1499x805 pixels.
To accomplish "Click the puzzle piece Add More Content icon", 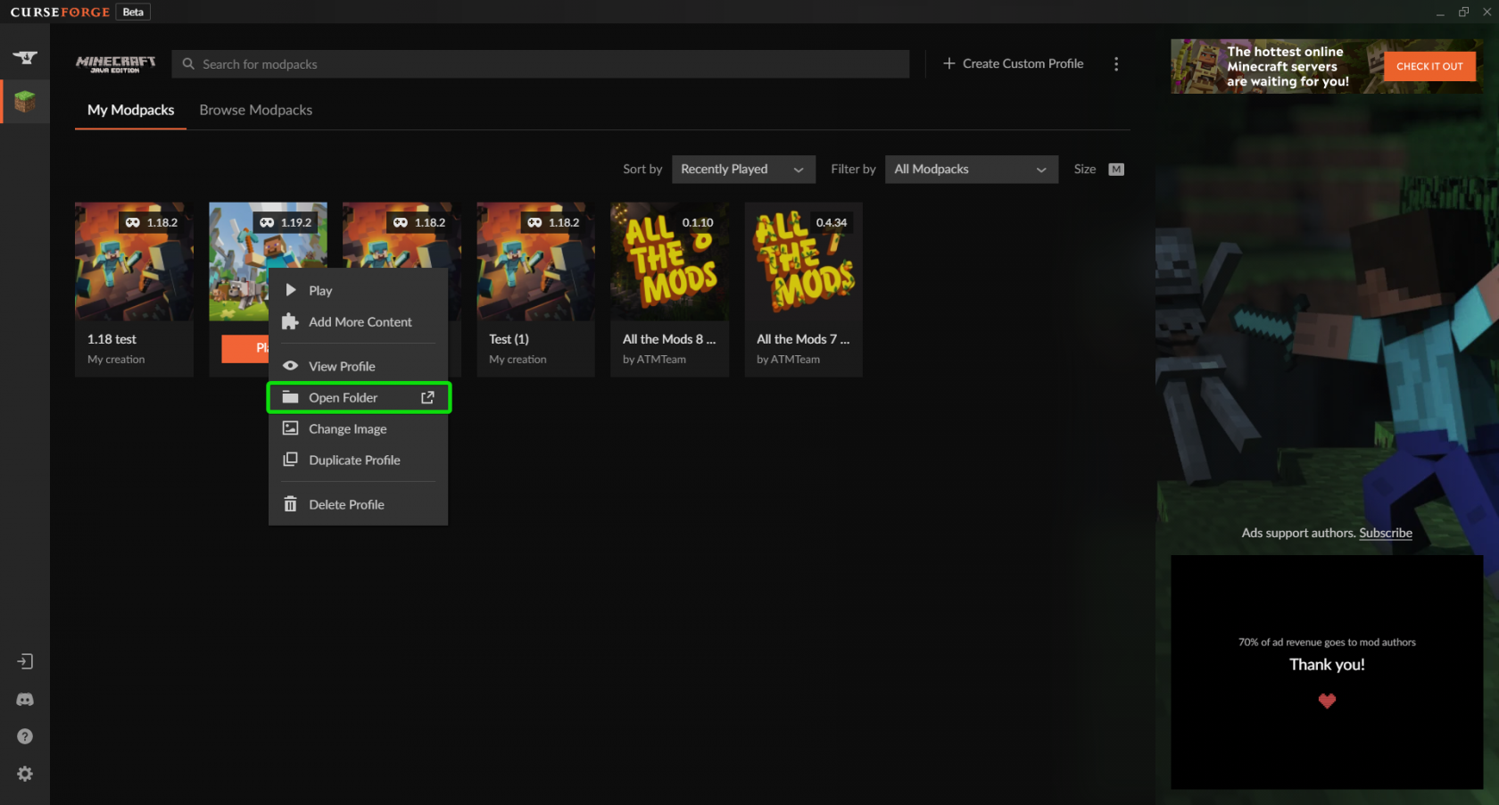I will (290, 321).
